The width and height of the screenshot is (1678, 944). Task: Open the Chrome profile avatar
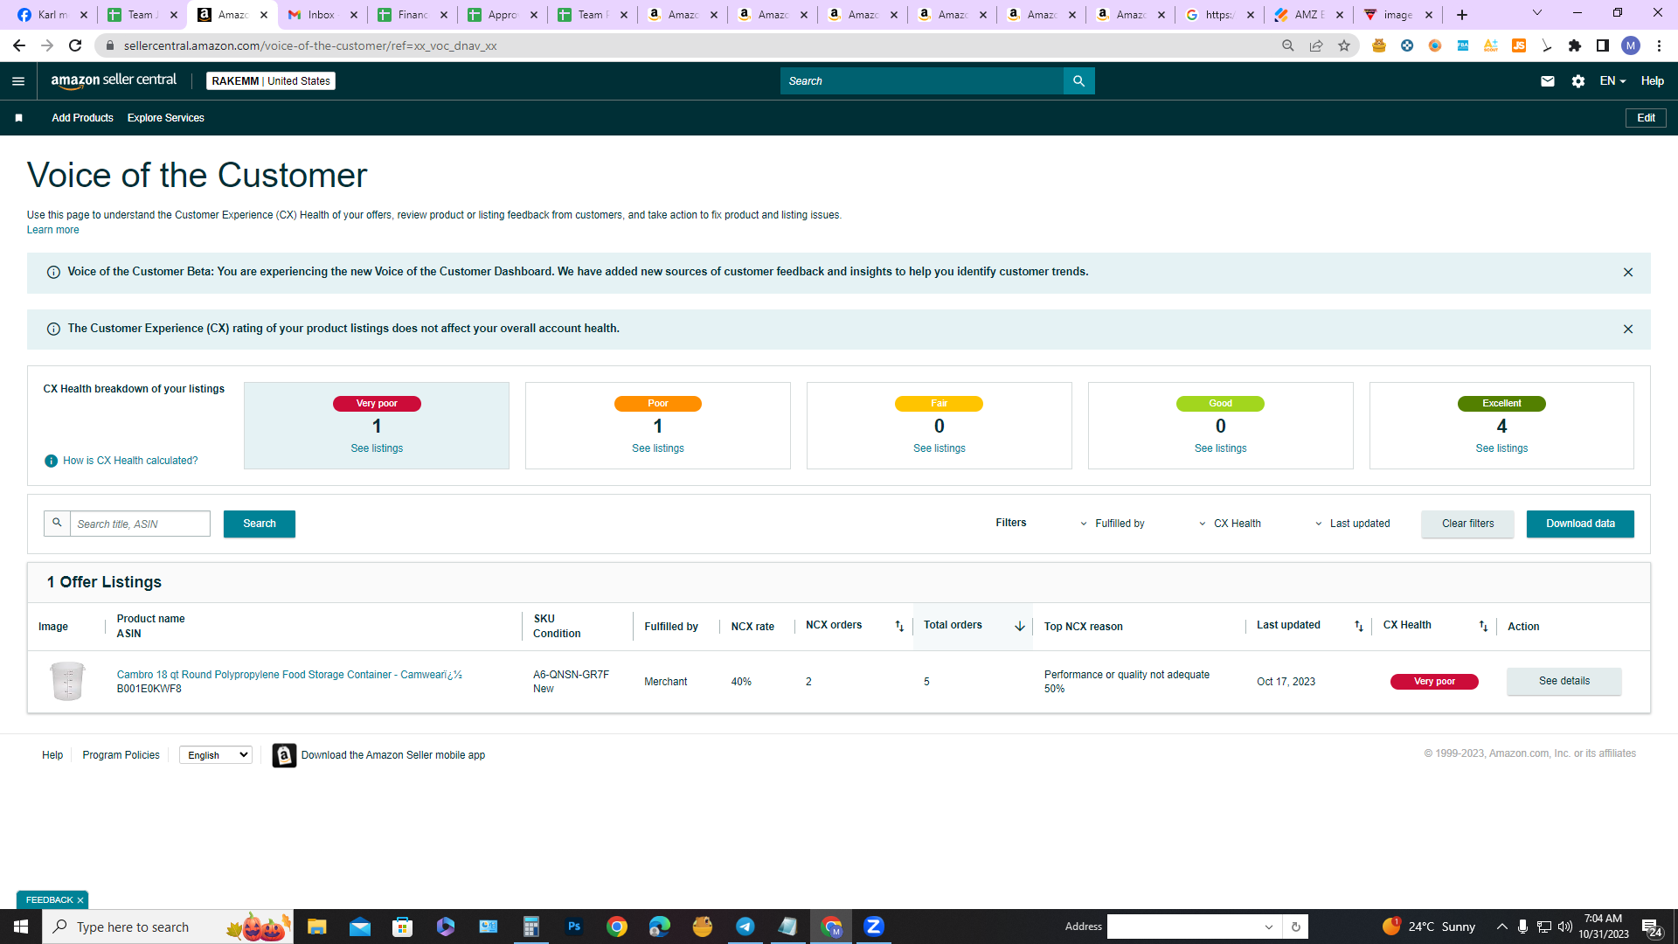(x=1630, y=45)
